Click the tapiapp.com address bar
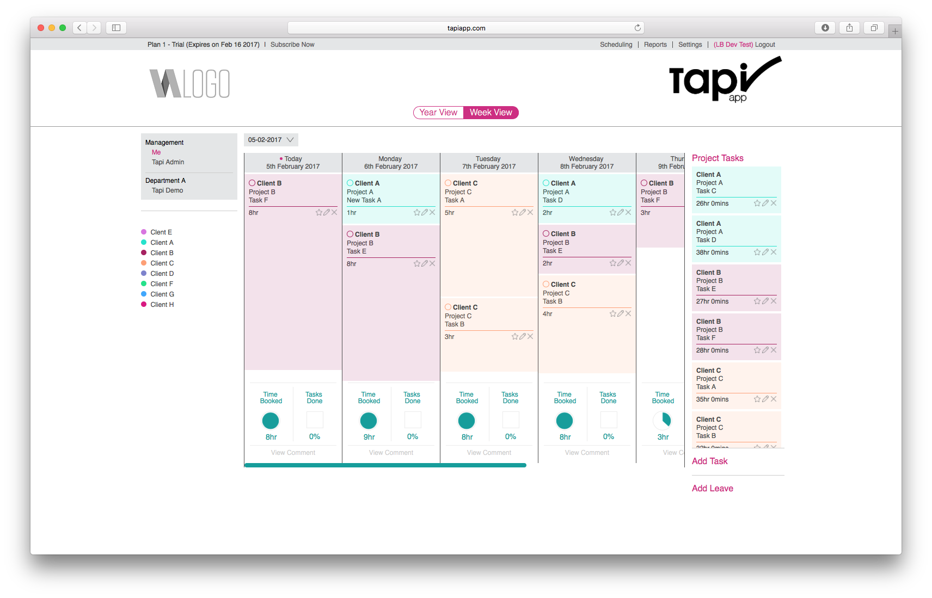The width and height of the screenshot is (932, 598). (x=466, y=28)
